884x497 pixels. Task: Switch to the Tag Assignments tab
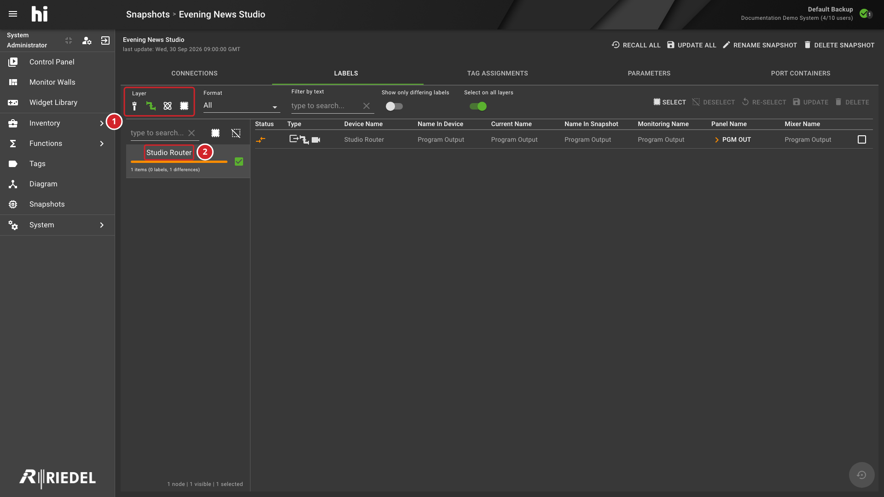497,73
